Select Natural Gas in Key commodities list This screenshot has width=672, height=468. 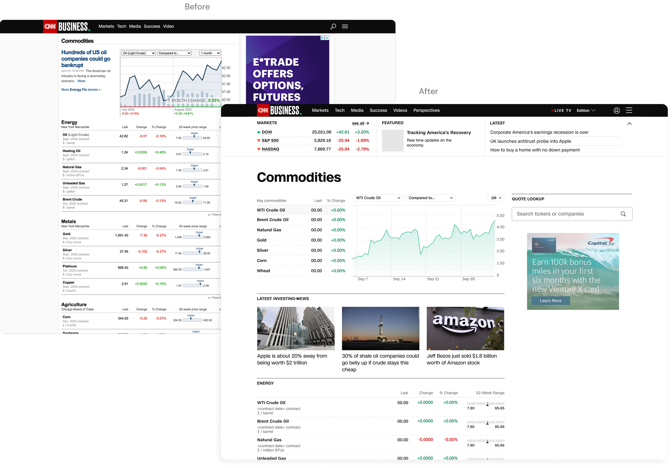pos(301,230)
